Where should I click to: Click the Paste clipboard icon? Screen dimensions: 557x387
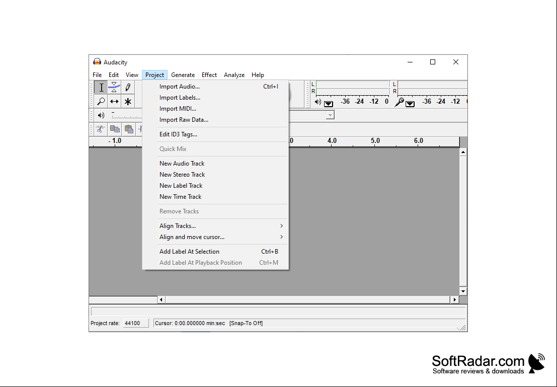coord(129,129)
